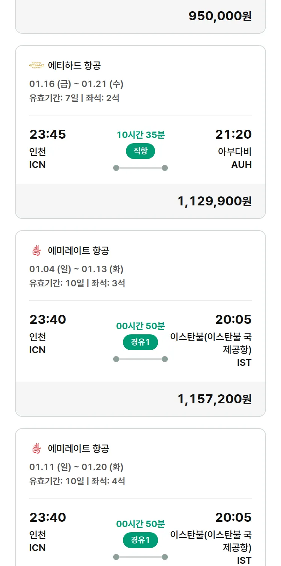The width and height of the screenshot is (281, 566).
Task: Click the 21:20 arrival time
Action: pos(233,134)
